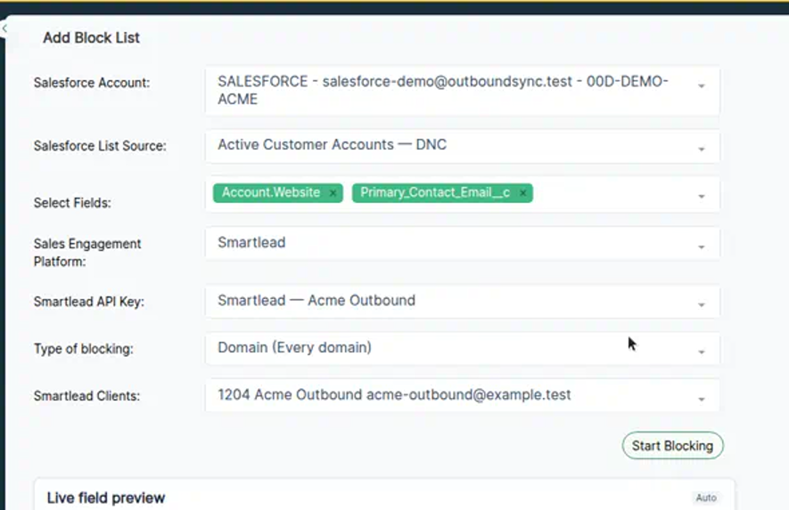
Task: Remove the Primary_Contact_Email__c field tag
Action: pos(522,193)
